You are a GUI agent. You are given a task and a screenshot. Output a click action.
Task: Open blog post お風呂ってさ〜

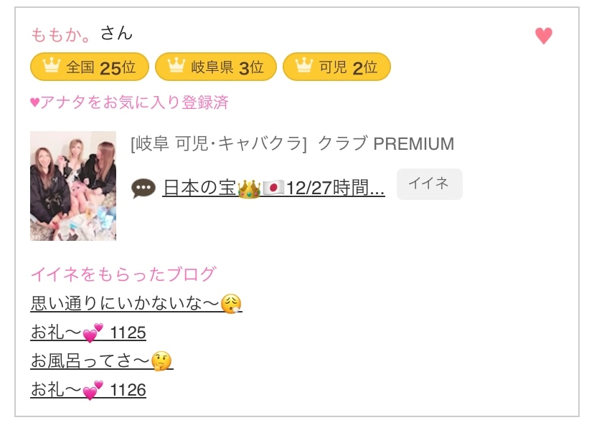click(102, 361)
